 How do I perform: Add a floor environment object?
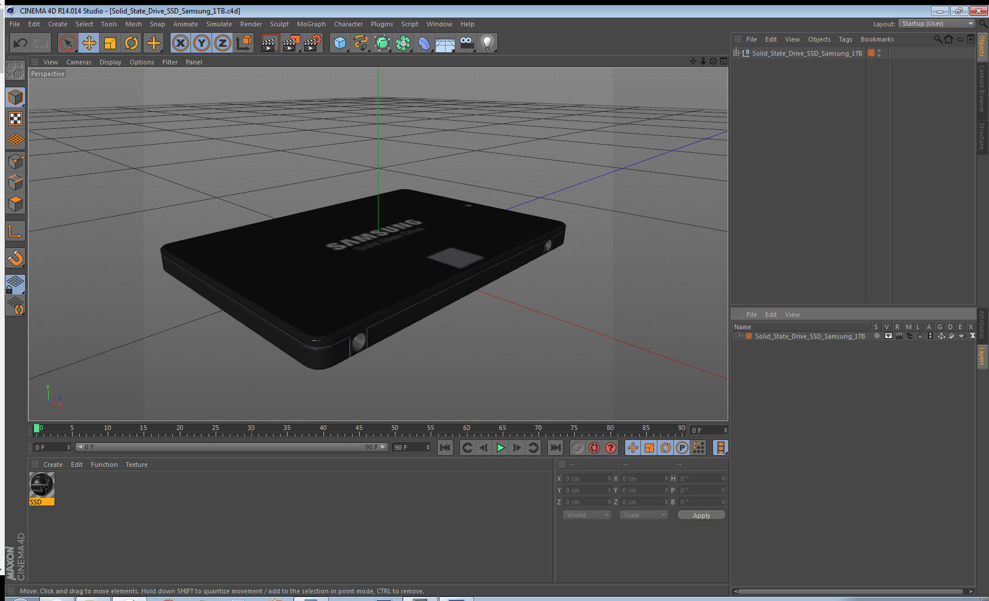(x=445, y=44)
